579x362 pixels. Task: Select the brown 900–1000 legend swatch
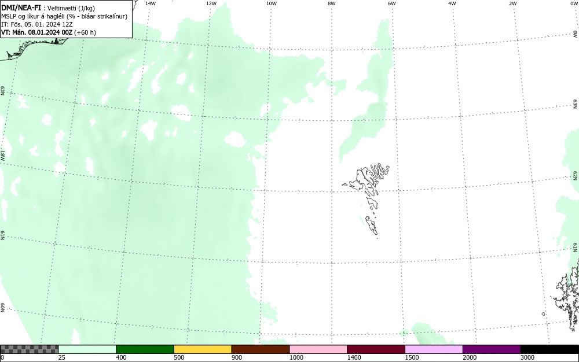(261, 349)
